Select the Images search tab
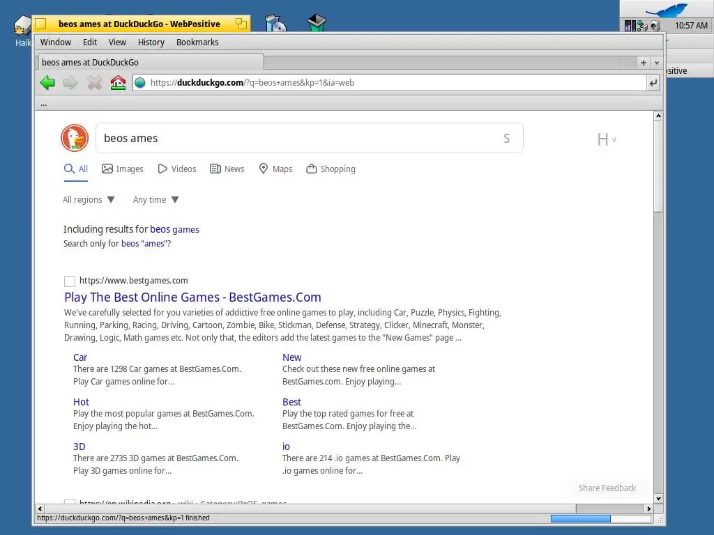 point(122,169)
